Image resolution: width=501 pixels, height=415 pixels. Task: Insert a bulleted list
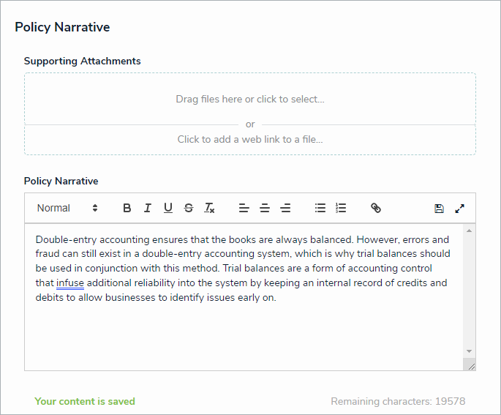(320, 208)
